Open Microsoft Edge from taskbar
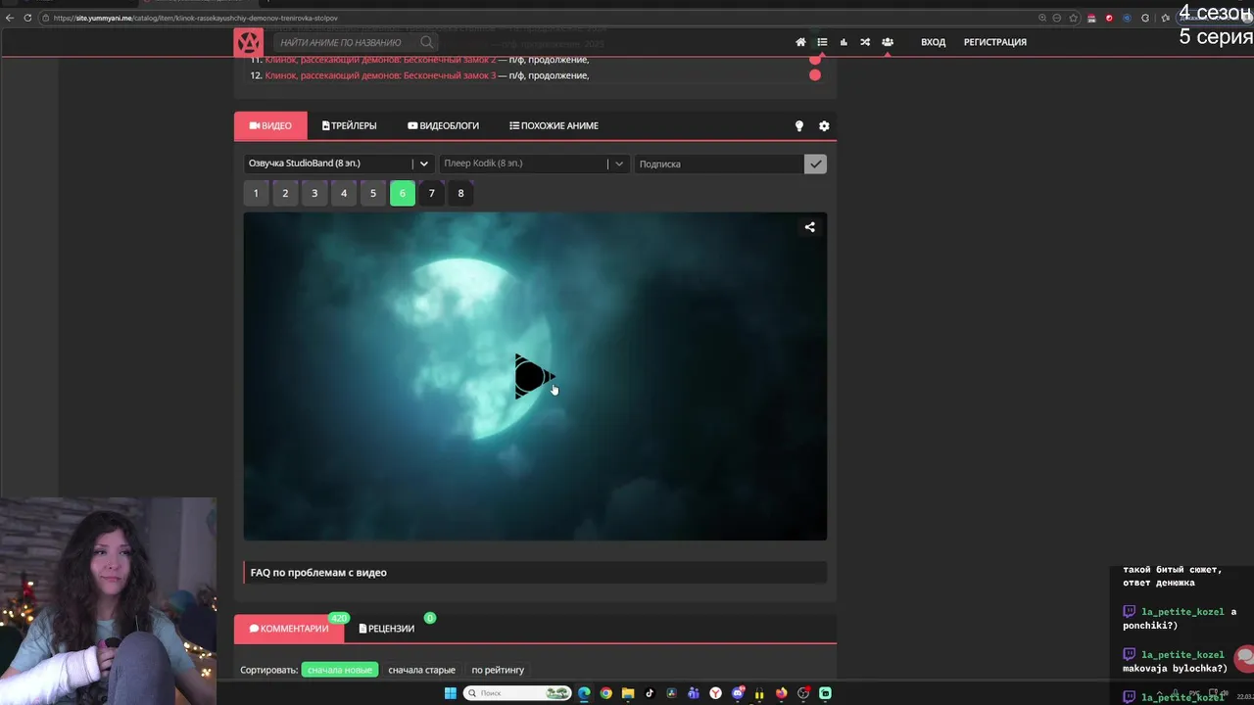 584,693
